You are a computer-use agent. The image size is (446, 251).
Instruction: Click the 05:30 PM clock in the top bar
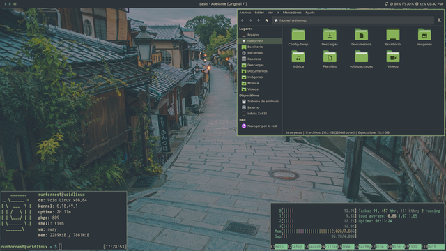click(x=435, y=4)
